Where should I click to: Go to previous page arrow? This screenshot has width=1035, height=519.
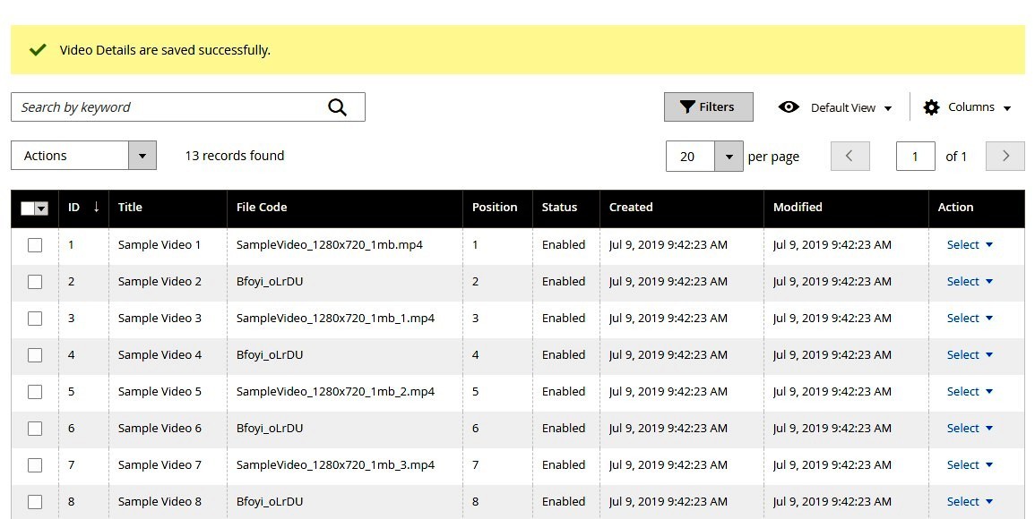(850, 156)
